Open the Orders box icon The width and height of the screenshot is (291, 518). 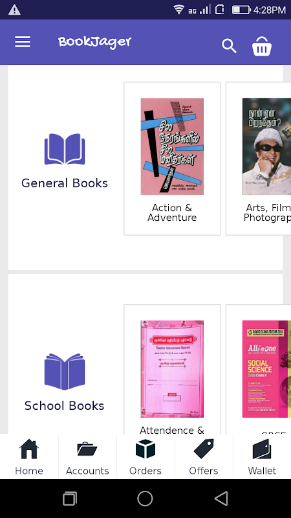point(145,449)
